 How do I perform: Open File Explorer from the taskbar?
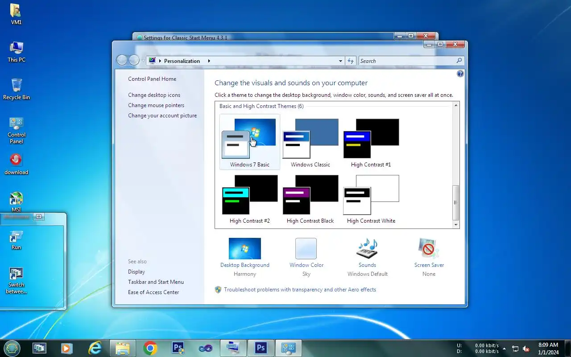pyautogui.click(x=122, y=348)
